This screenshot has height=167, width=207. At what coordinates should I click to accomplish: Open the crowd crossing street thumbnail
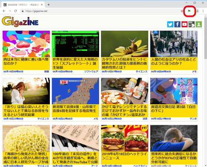click(174, 44)
